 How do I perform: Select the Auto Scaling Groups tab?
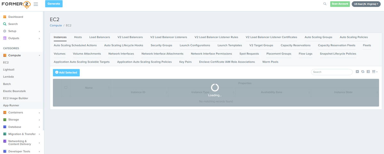(x=318, y=37)
